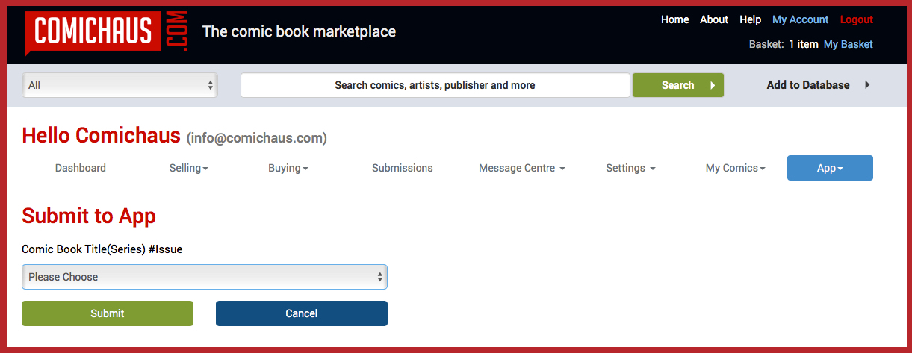View My Basket link
Screen dimensions: 912x353
pyautogui.click(x=848, y=44)
